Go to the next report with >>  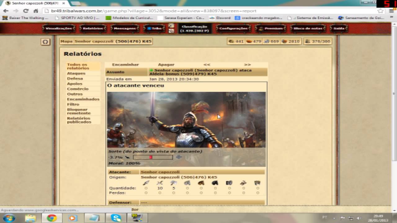pyautogui.click(x=247, y=65)
